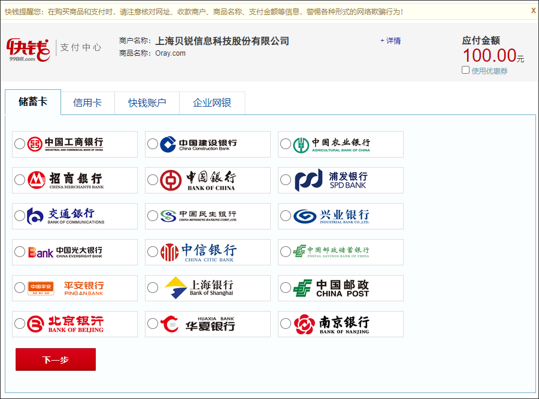Click the 使用优惠券 link text
This screenshot has width=539, height=399.
coord(489,71)
